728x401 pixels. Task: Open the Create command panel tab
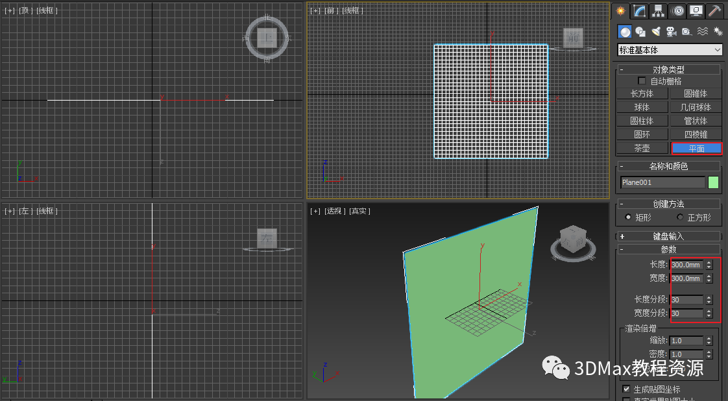coord(620,10)
